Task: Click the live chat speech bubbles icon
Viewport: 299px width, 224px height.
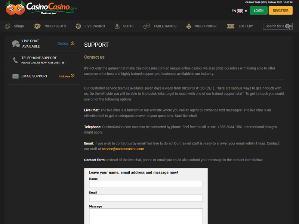Action: point(16,44)
